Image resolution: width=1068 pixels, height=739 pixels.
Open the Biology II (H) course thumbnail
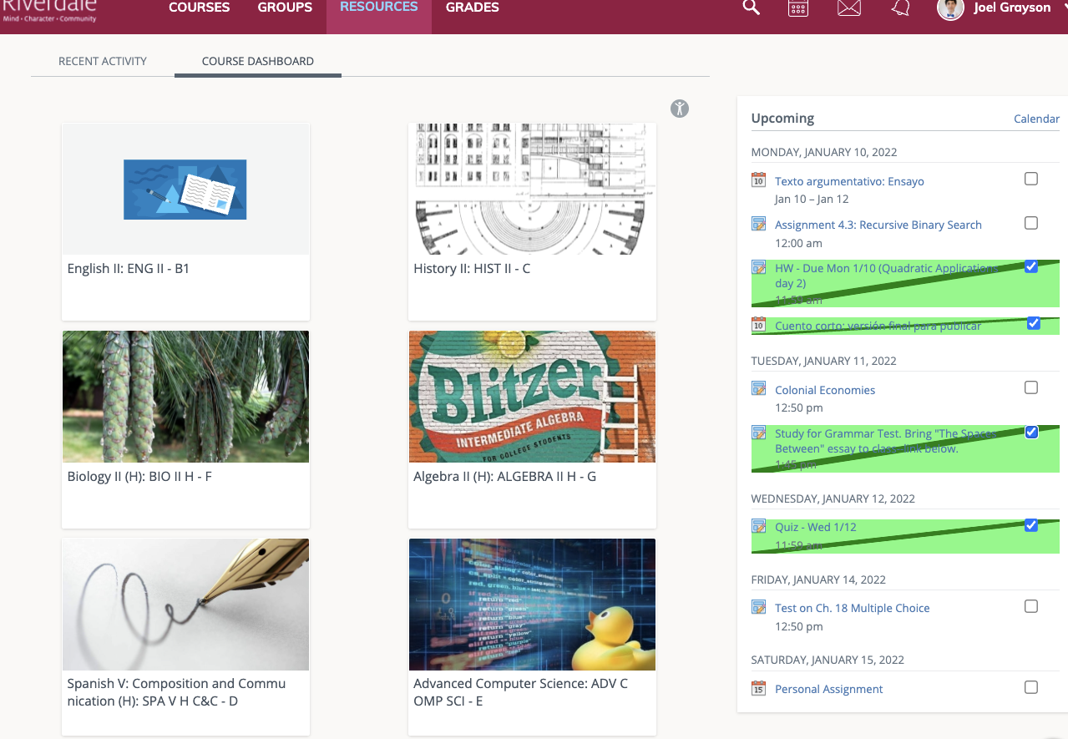185,397
